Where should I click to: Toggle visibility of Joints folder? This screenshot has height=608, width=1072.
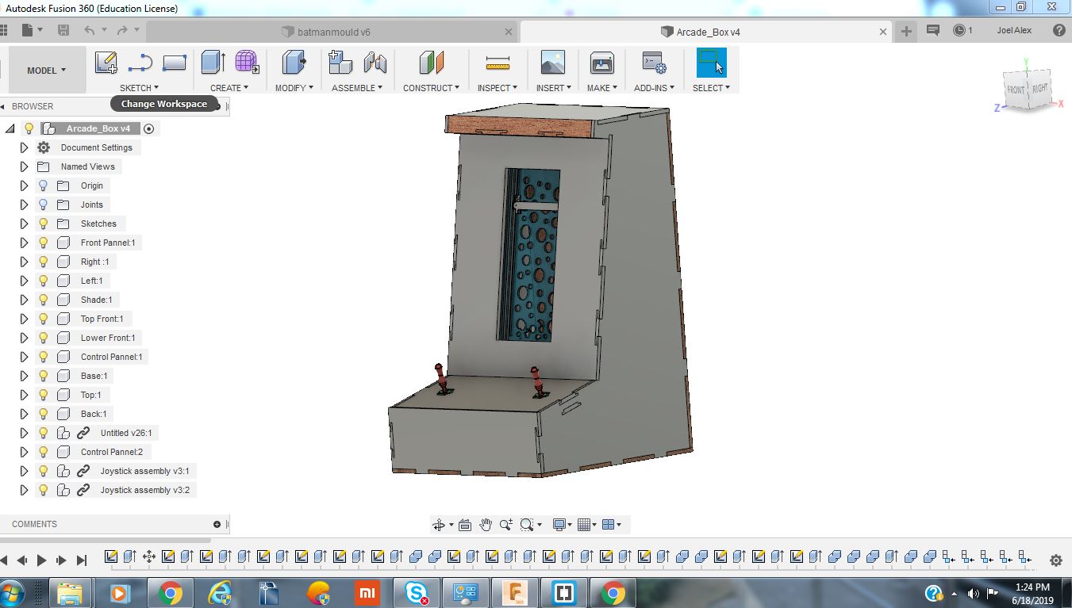click(x=44, y=205)
